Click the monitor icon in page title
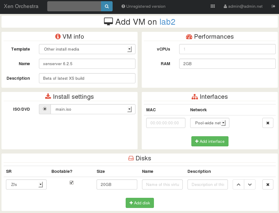279x213 pixels. pos(108,22)
